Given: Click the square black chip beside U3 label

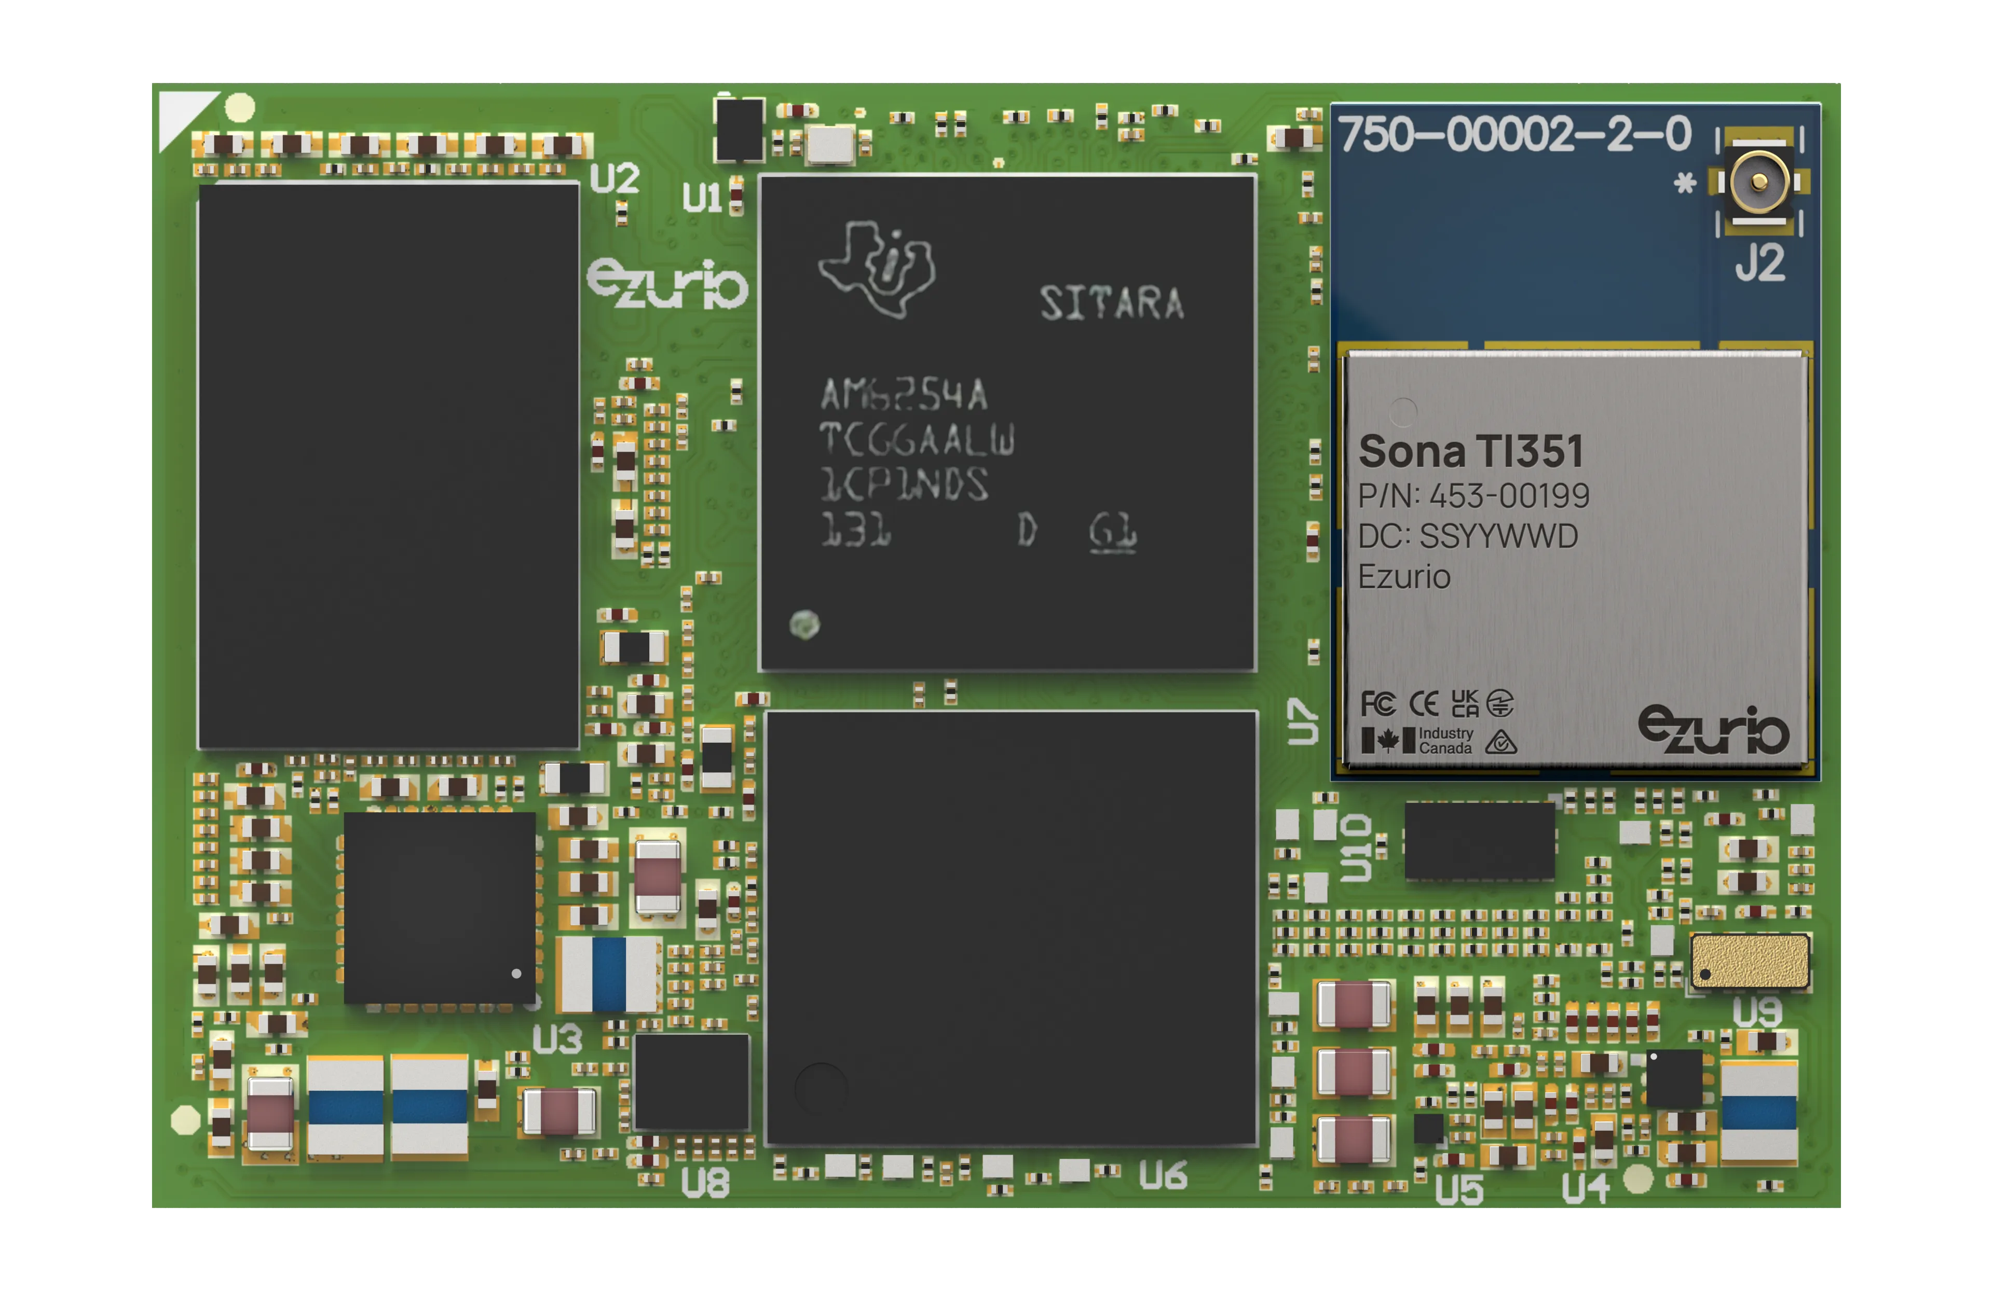Looking at the screenshot, I should pyautogui.click(x=440, y=908).
